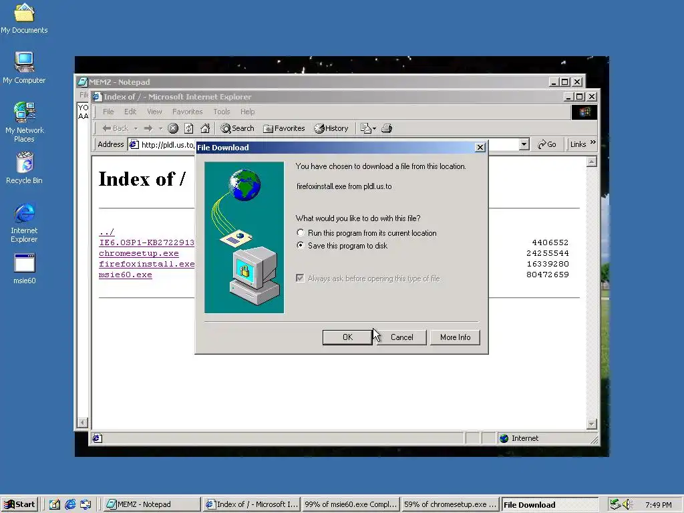Image resolution: width=684 pixels, height=513 pixels.
Task: Click OK in File Download dialog
Action: pos(347,337)
